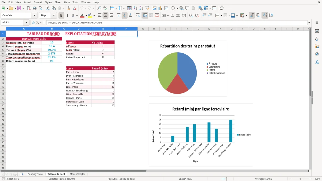The height and width of the screenshot is (181, 322).
Task: Open the sidebar Navigator panel
Action: click(x=317, y=54)
